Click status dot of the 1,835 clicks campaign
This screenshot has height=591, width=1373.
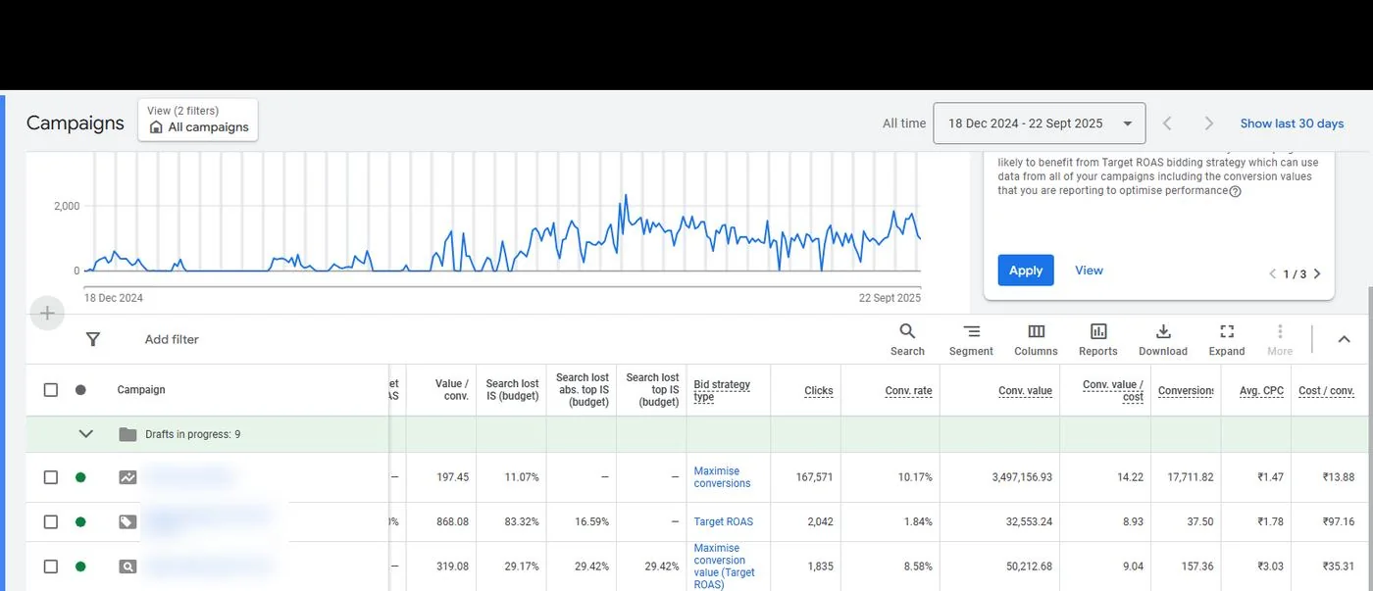[80, 566]
